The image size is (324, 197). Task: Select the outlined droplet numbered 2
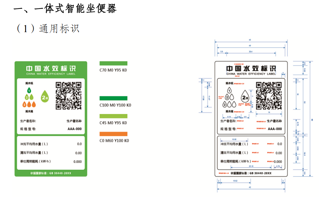[x=227, y=97]
